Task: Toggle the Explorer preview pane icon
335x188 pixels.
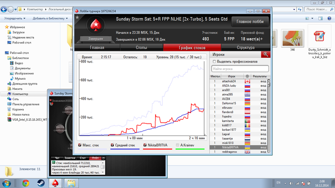Action: (321, 18)
